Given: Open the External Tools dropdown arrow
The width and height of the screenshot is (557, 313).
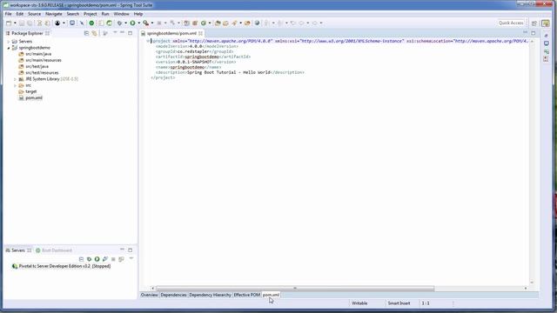Looking at the screenshot, I should tap(152, 23).
